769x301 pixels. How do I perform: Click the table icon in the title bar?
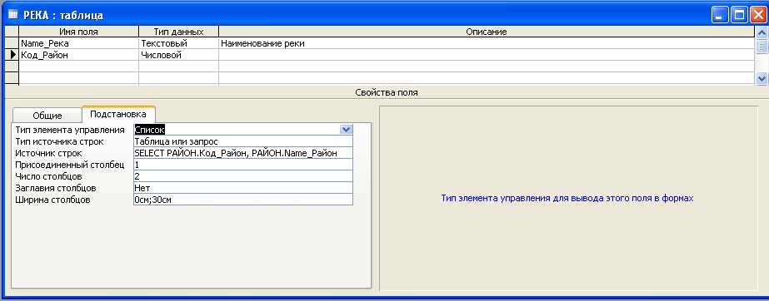tap(12, 15)
